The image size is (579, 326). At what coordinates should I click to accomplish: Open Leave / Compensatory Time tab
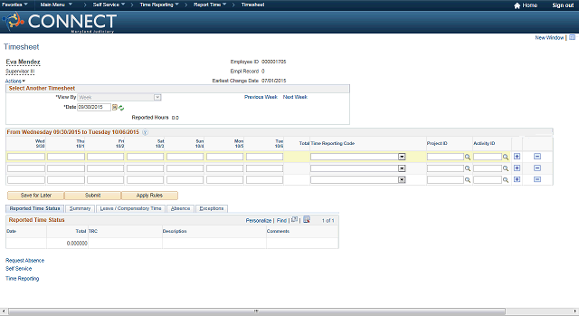(x=130, y=209)
